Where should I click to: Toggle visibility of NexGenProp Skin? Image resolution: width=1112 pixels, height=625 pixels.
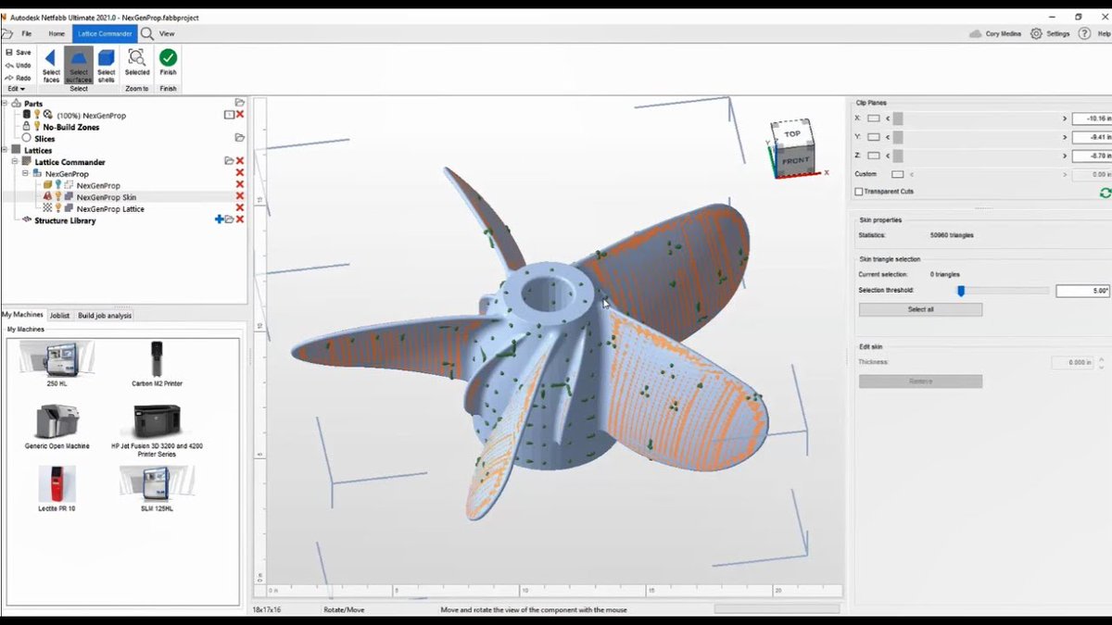coord(58,196)
